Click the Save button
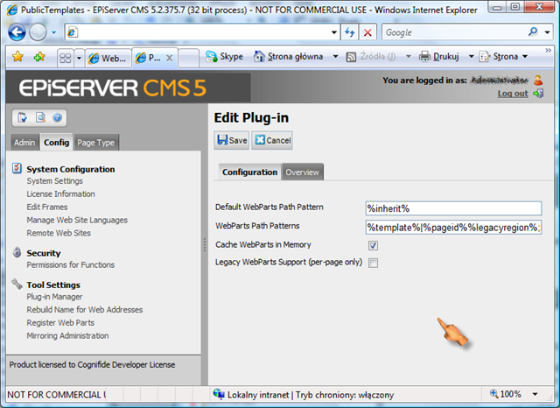 click(232, 140)
